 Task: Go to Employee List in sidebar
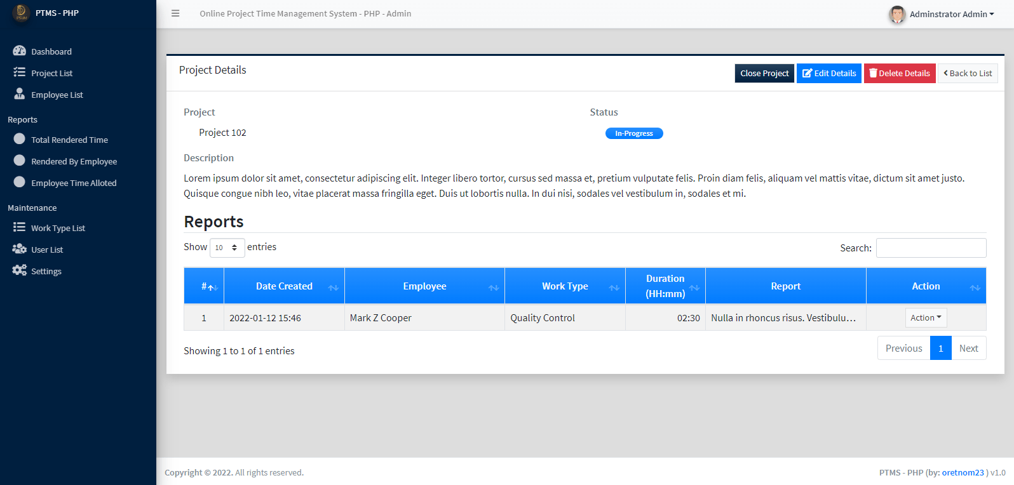click(x=57, y=95)
